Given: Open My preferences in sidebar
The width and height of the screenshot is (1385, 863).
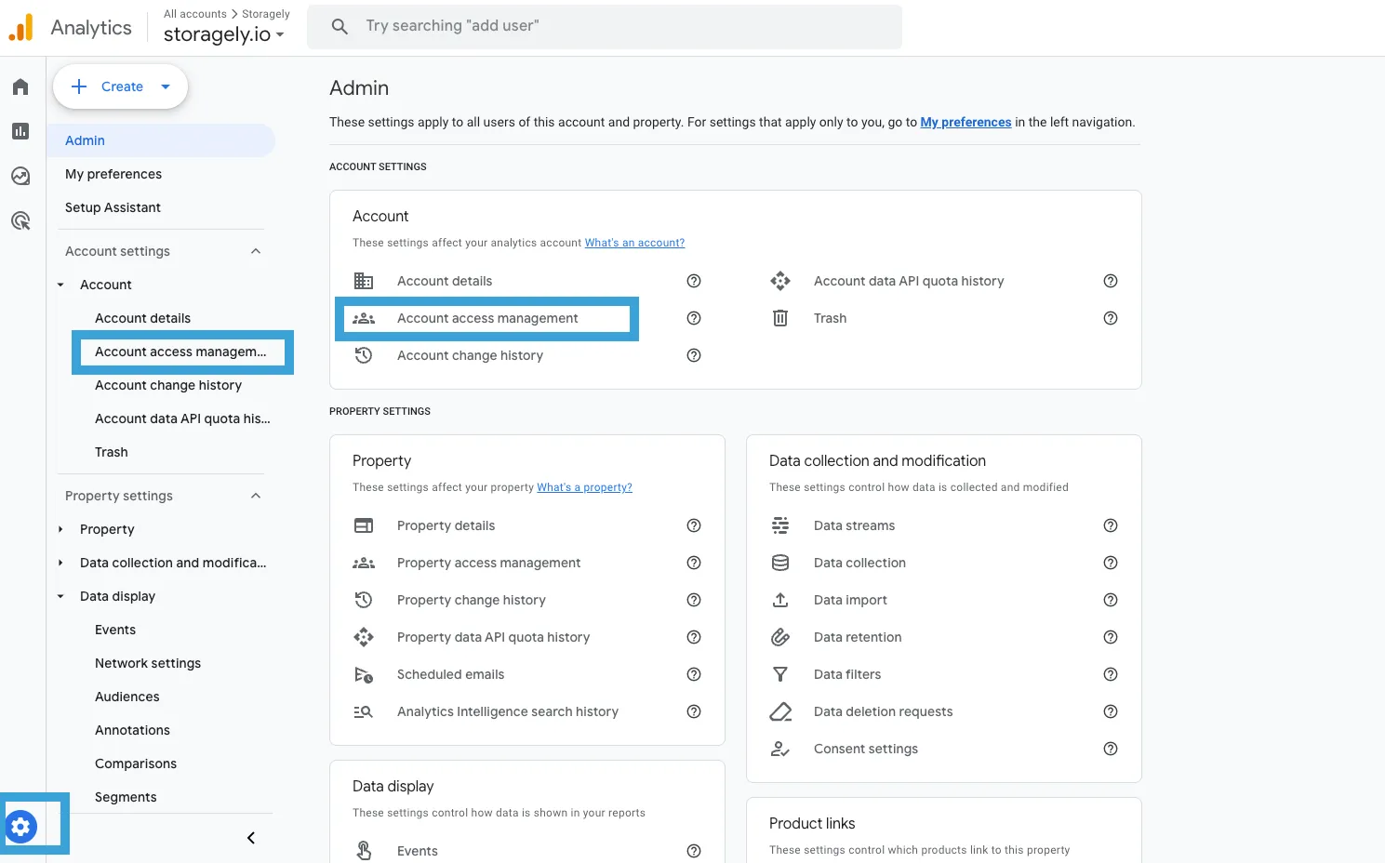Looking at the screenshot, I should tap(113, 174).
